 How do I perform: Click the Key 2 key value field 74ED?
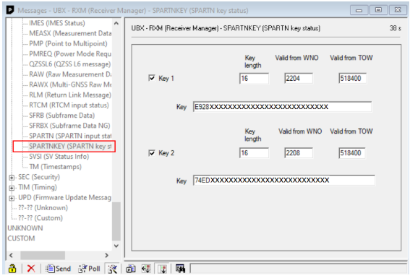click(x=284, y=181)
